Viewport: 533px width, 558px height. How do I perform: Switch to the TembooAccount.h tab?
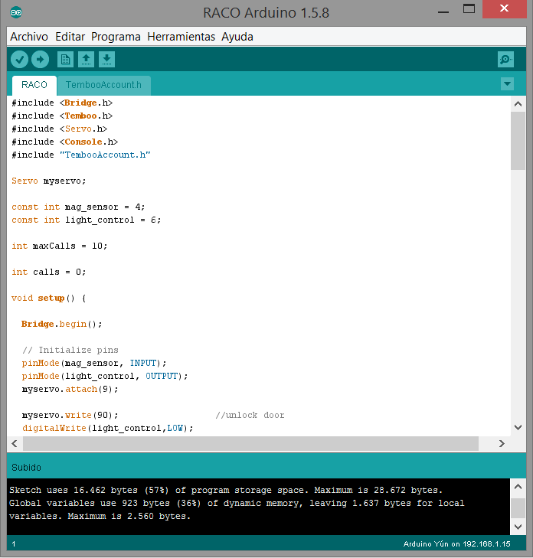103,85
